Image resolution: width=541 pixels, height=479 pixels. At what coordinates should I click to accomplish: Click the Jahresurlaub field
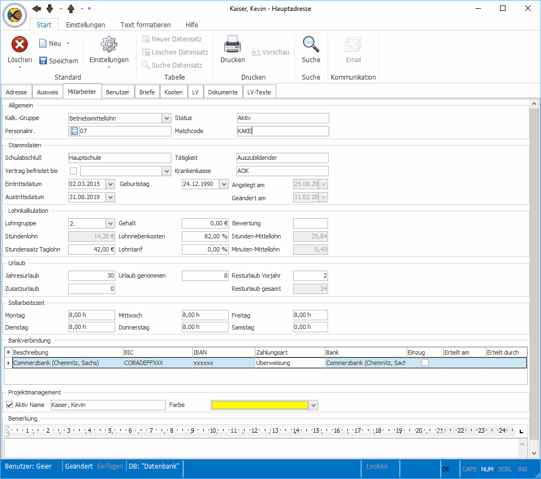[x=91, y=276]
